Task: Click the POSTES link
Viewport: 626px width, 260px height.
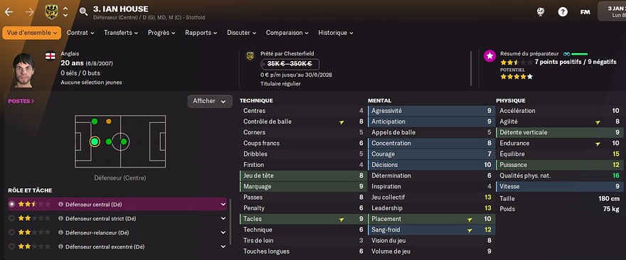Action: pyautogui.click(x=21, y=102)
